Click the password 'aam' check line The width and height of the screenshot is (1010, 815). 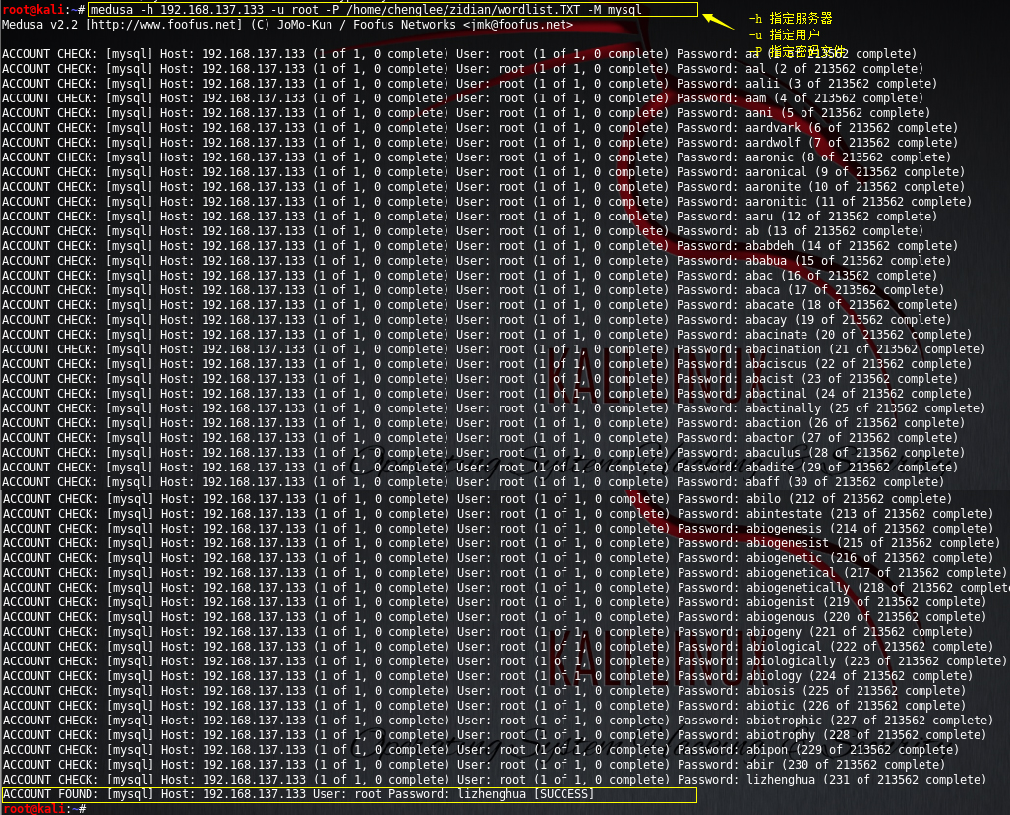(x=462, y=98)
